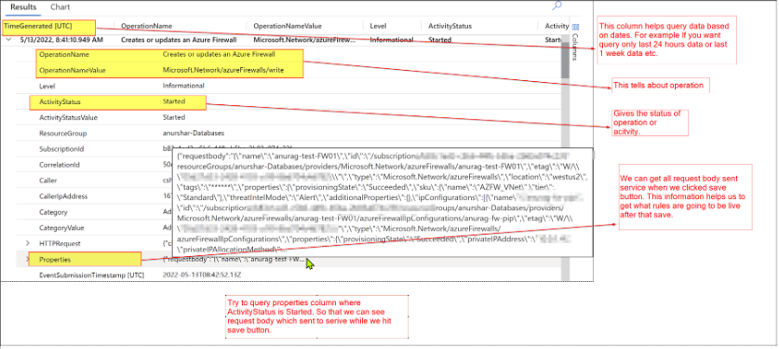Select the Results tab
Viewport: 779px width, 349px height.
tap(23, 7)
